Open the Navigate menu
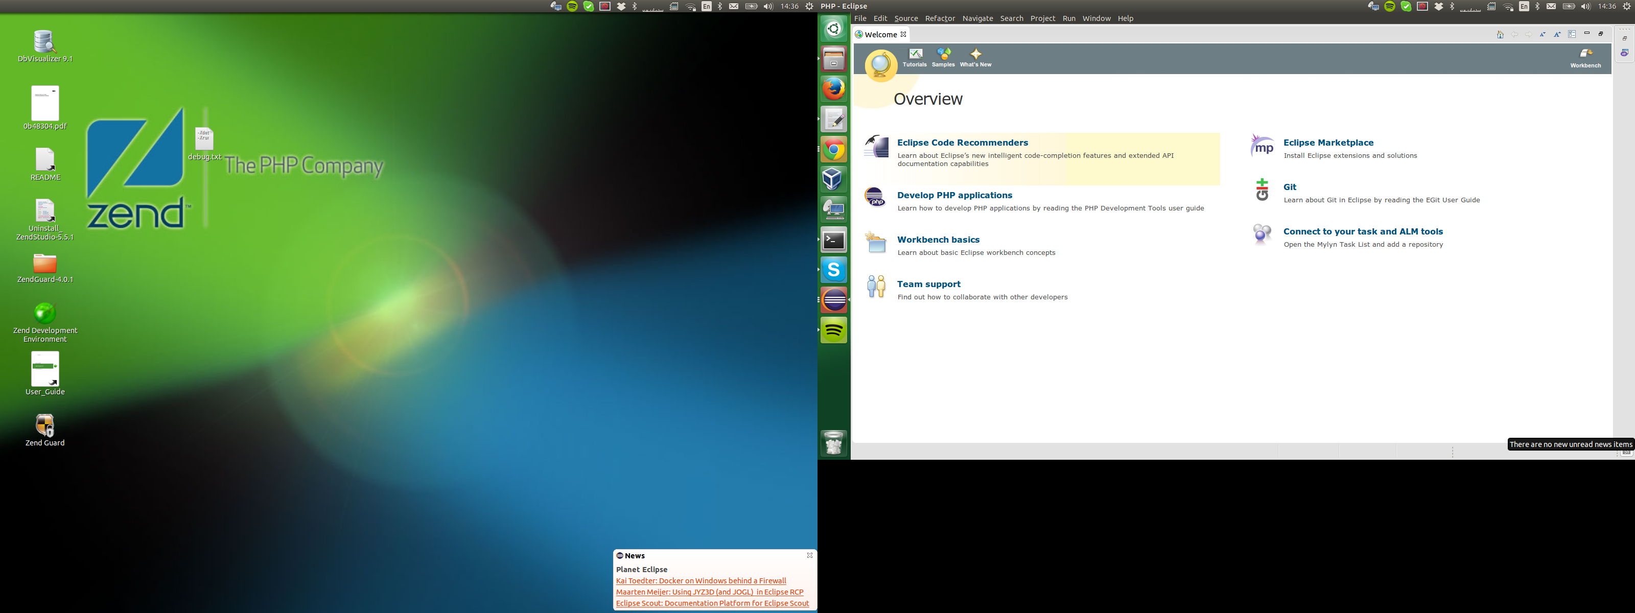The height and width of the screenshot is (613, 1635). point(977,18)
